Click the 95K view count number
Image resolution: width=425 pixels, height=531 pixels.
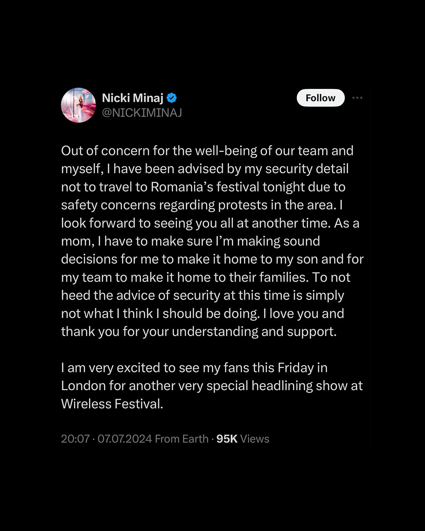[227, 439]
